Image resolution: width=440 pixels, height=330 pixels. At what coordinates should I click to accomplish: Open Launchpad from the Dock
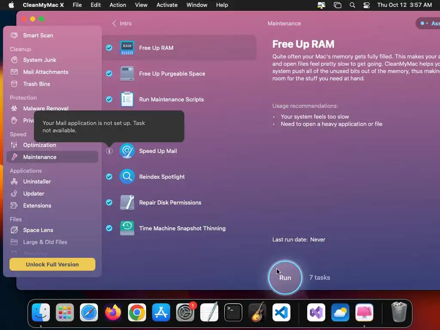(65, 312)
